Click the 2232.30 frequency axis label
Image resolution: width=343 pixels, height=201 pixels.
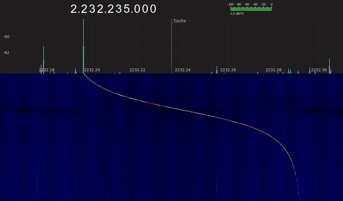tap(319, 70)
